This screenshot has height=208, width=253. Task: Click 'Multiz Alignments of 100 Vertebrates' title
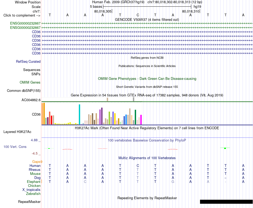click(147, 158)
